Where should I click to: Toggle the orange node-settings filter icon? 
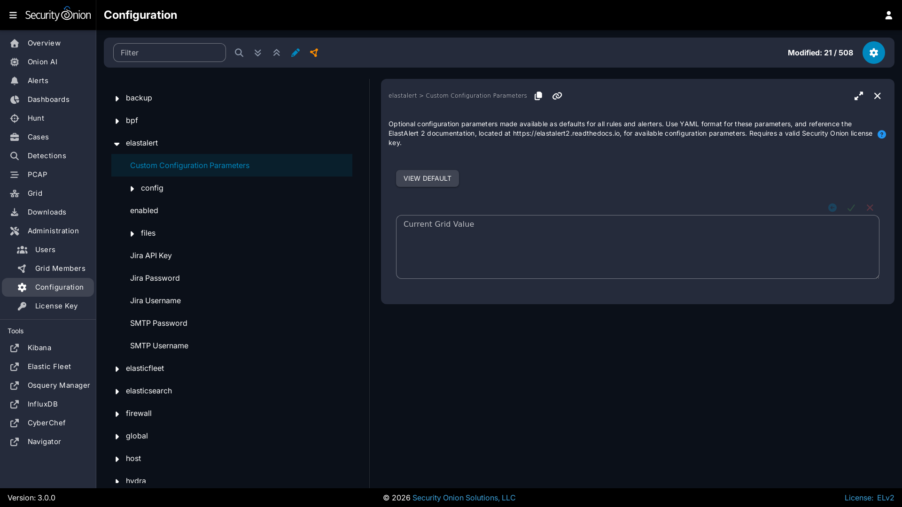[314, 53]
